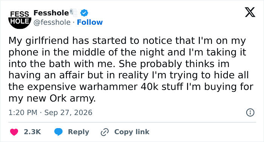Click the words Ork army in the tweet

point(72,98)
